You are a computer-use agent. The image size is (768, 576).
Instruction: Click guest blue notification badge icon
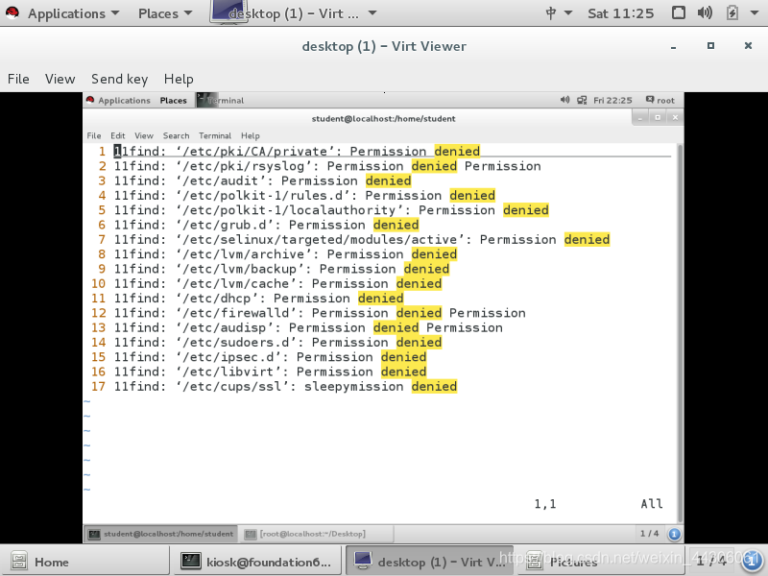674,534
